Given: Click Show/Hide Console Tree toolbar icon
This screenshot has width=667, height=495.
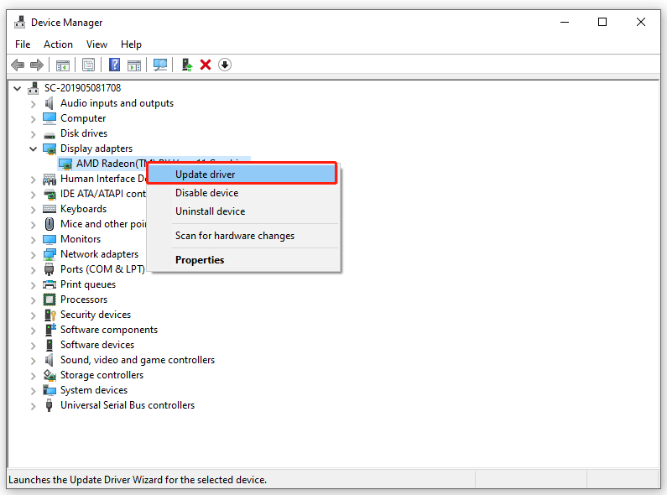Looking at the screenshot, I should [63, 65].
